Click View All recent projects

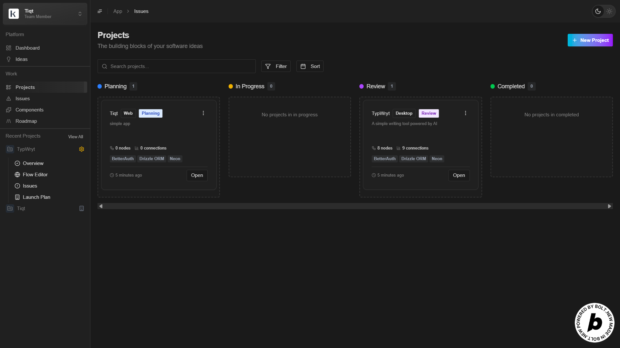(76, 137)
